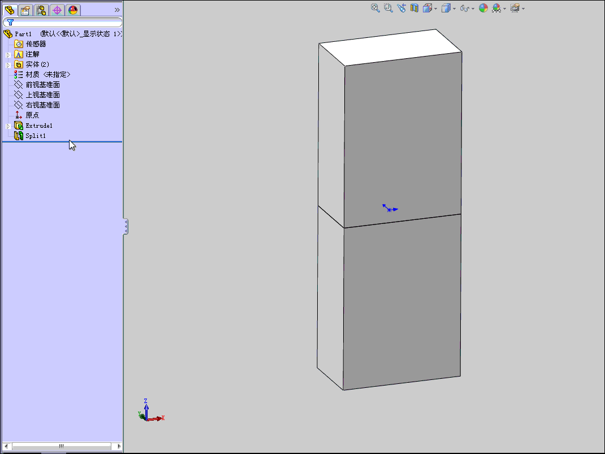Click the front plane icon
This screenshot has height=454, width=605.
click(x=19, y=84)
